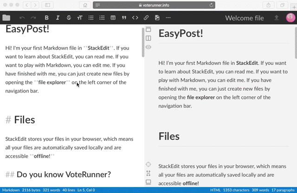Screen dimensions: 297x193
Task: Reload the page
Action: point(211,5)
